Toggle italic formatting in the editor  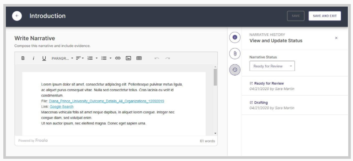tap(34, 58)
